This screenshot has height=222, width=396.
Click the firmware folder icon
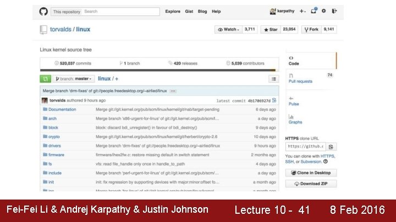(45, 155)
